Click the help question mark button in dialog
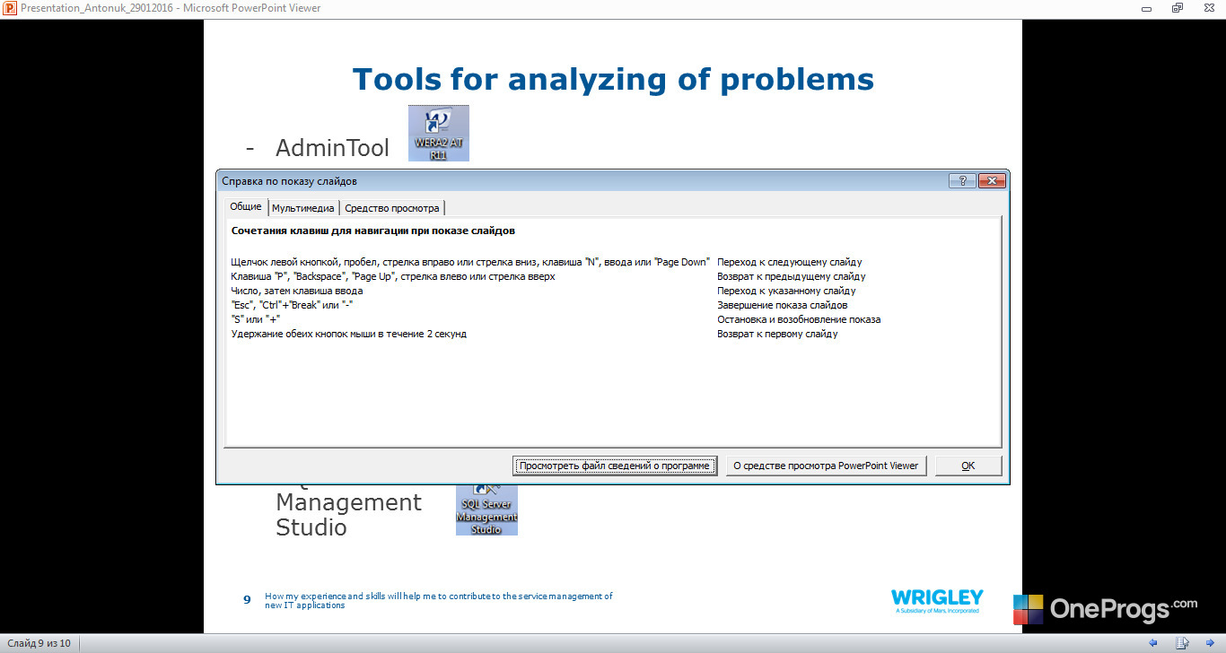Image resolution: width=1226 pixels, height=653 pixels. tap(962, 180)
